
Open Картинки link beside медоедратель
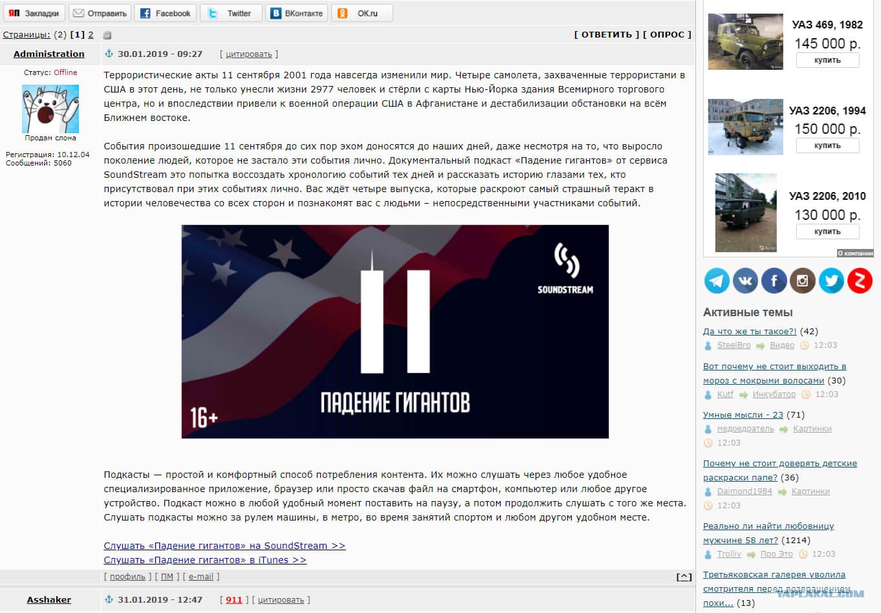point(812,429)
